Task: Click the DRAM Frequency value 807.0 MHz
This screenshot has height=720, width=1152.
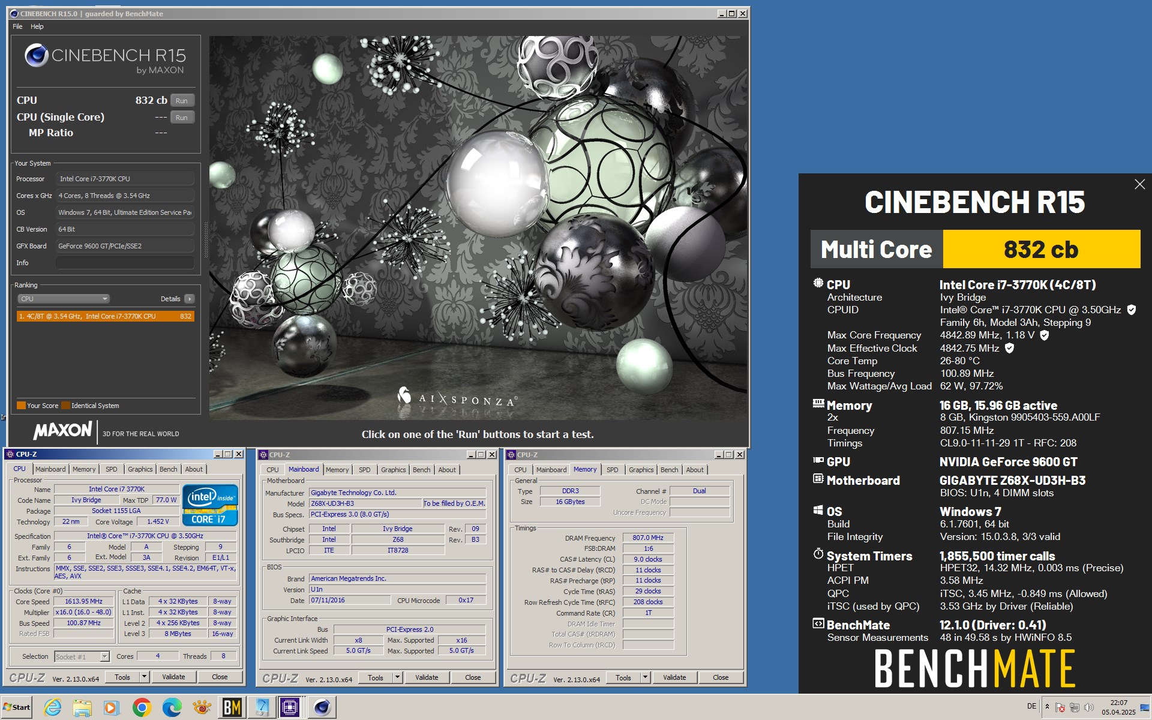Action: [x=648, y=538]
